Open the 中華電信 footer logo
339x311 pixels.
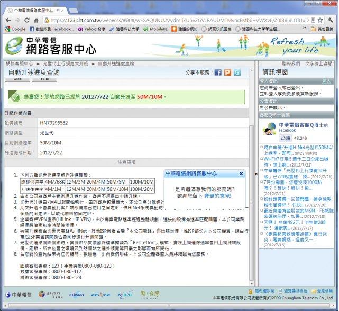coord(19,295)
